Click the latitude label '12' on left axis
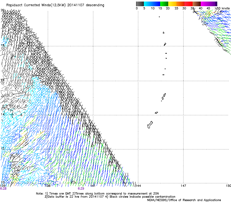 (x=2, y=148)
